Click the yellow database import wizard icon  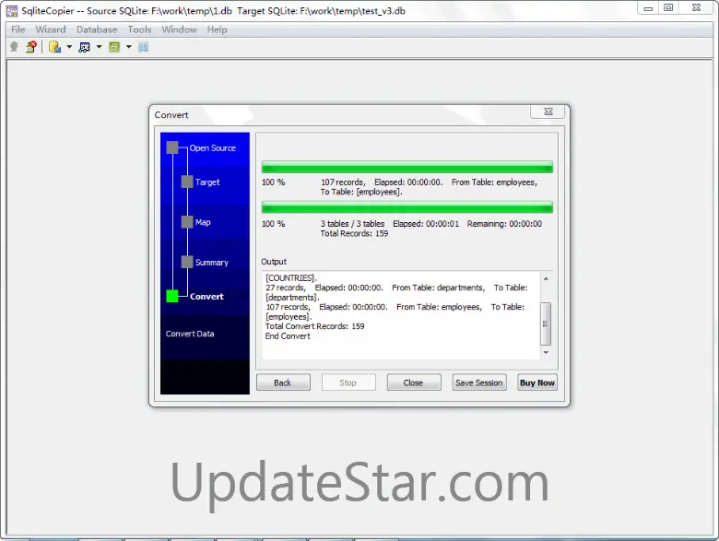[x=54, y=47]
